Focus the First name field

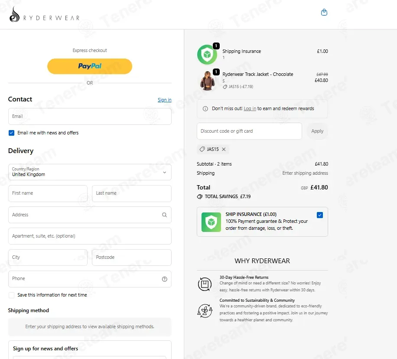(48, 193)
